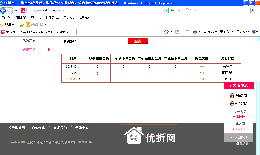The image size is (260, 155).
Task: Click 联系我们 in the footer
Action: coord(60,128)
